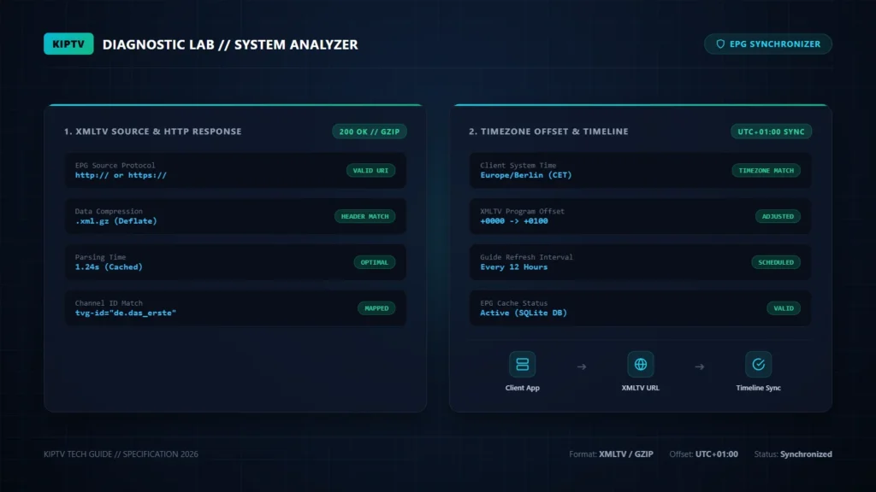Screen dimensions: 876x492
Task: Click the 'Client System Time' label
Action: click(x=518, y=165)
